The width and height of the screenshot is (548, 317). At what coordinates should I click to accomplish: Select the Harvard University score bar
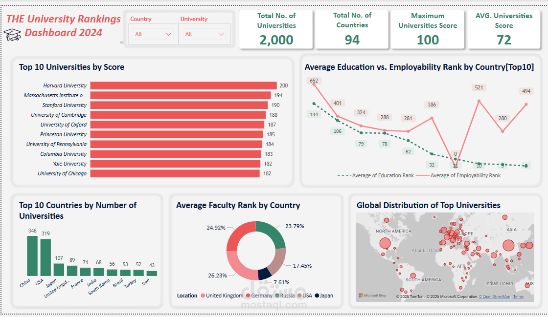click(183, 85)
